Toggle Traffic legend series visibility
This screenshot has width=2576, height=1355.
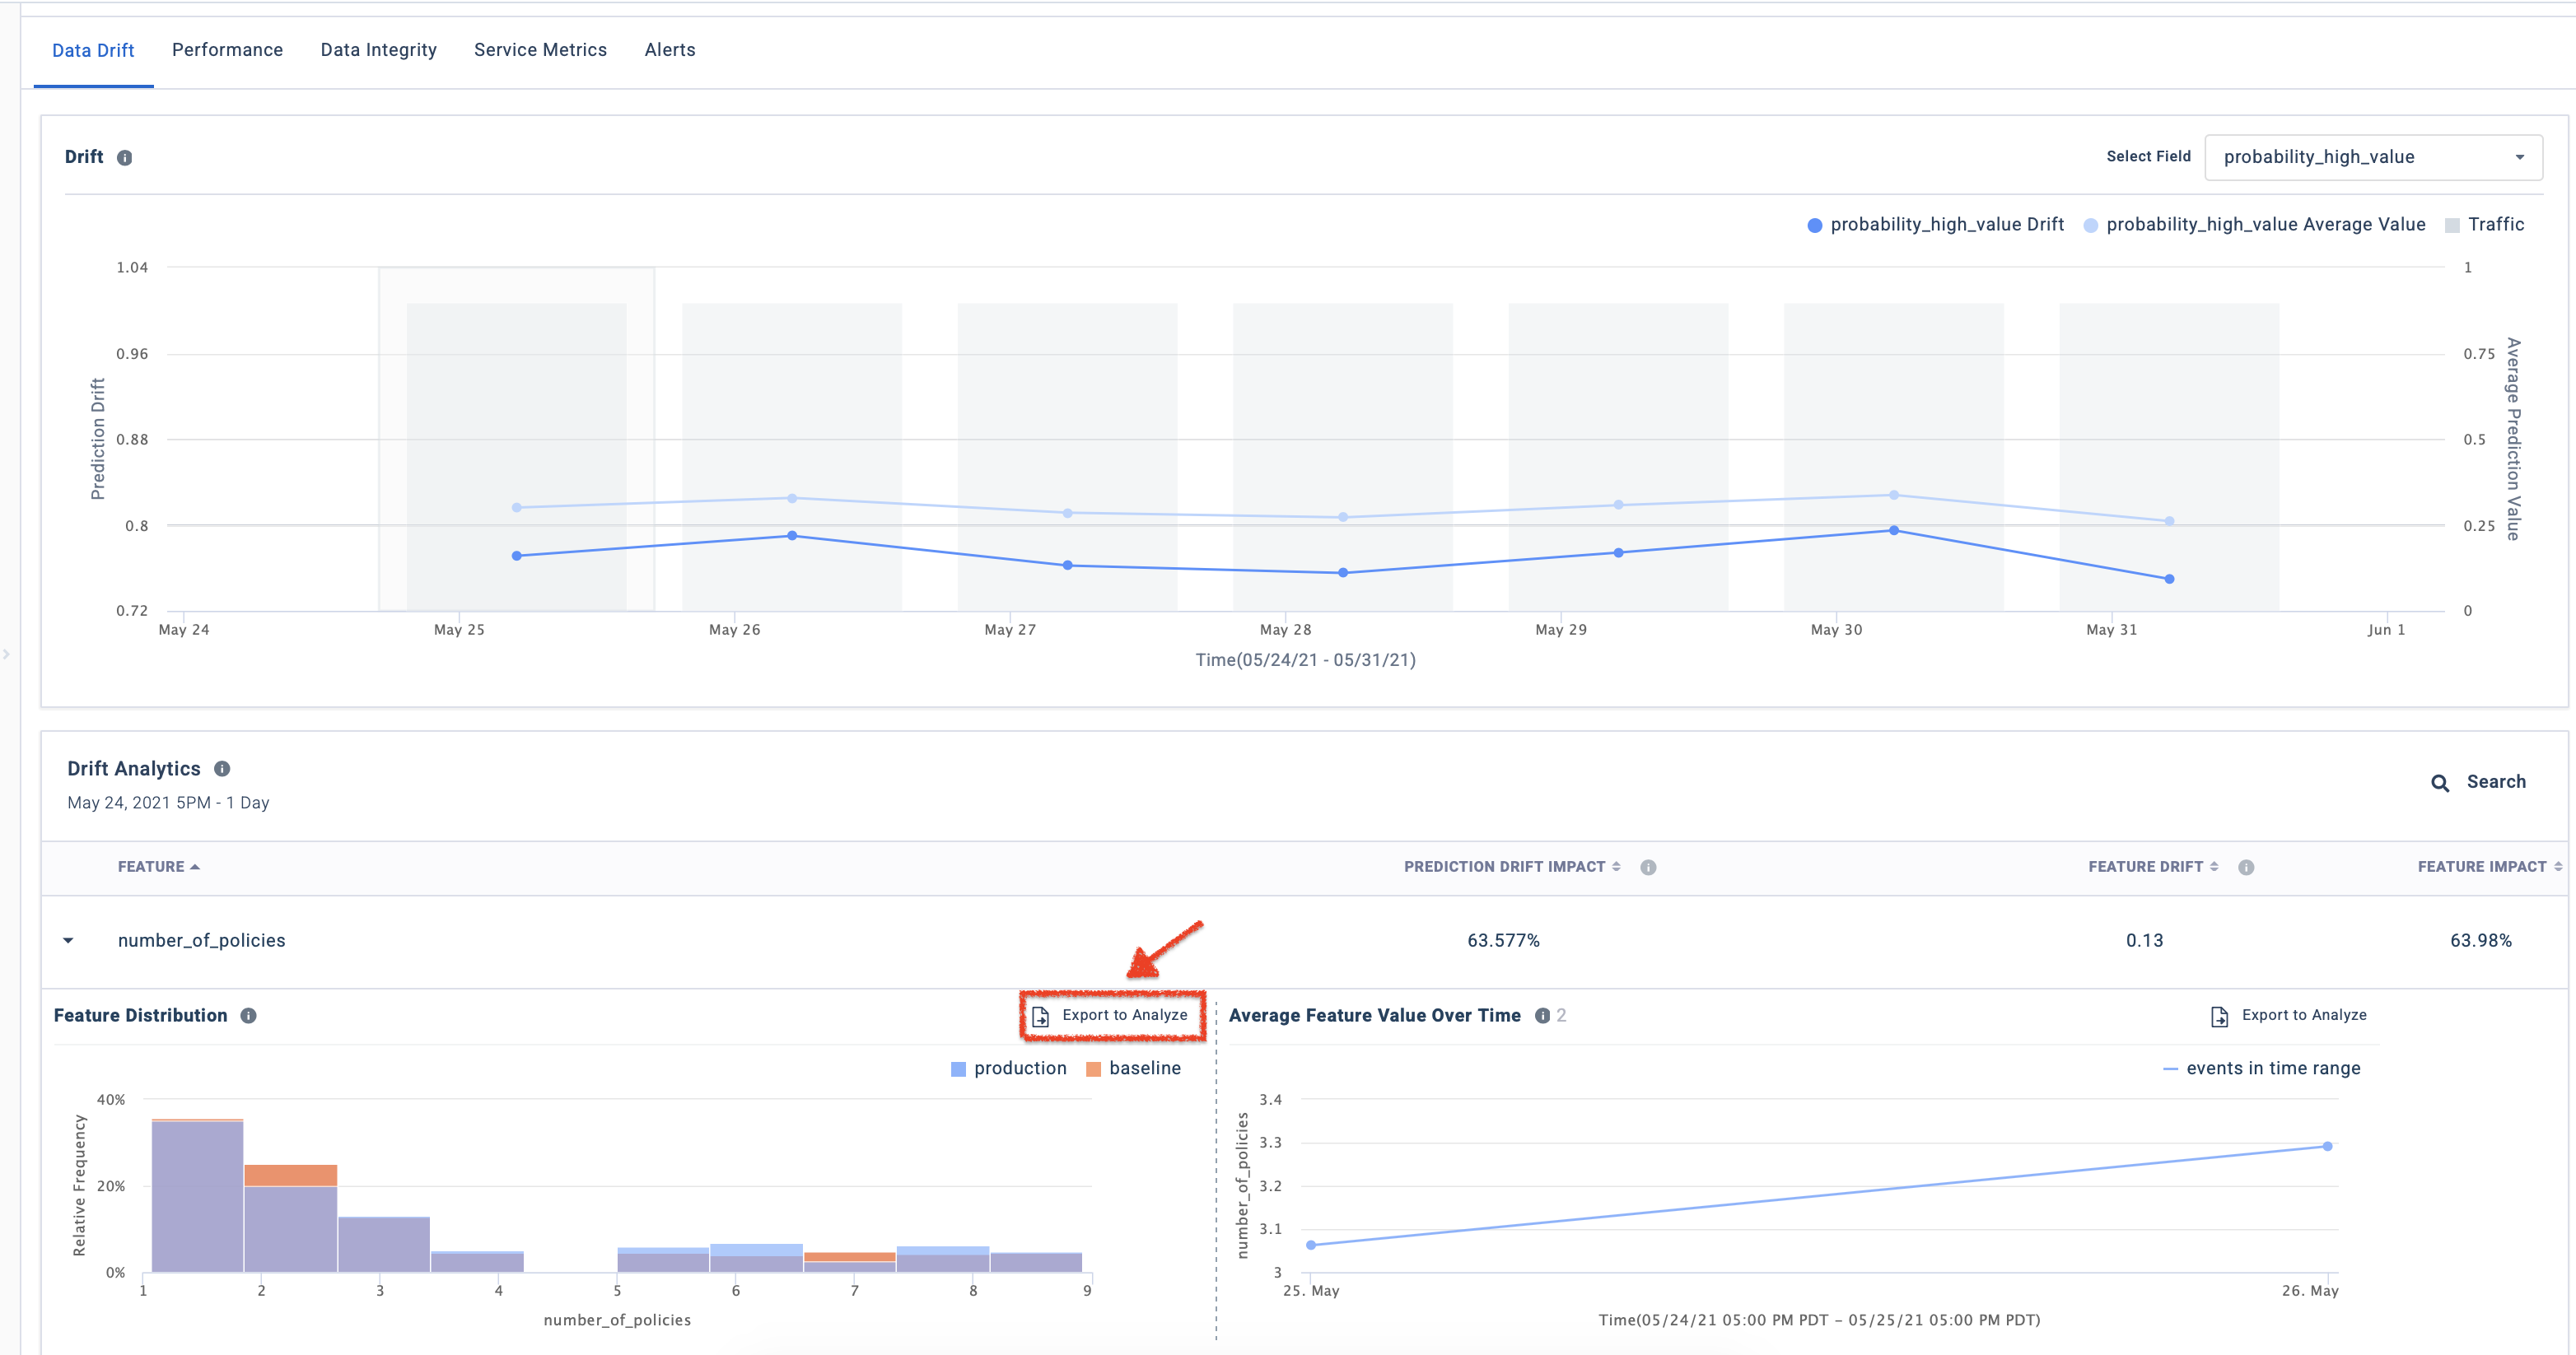click(x=2484, y=225)
